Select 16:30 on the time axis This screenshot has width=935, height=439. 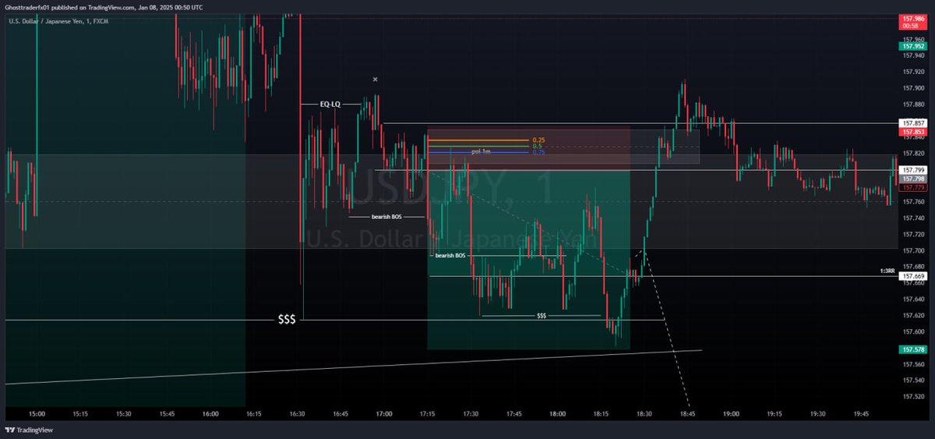pos(297,414)
